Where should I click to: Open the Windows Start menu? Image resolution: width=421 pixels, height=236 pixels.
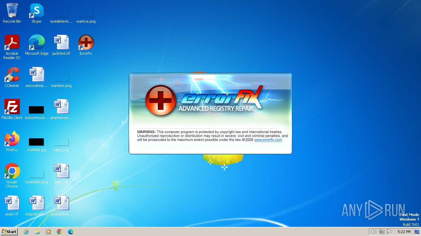(x=9, y=231)
